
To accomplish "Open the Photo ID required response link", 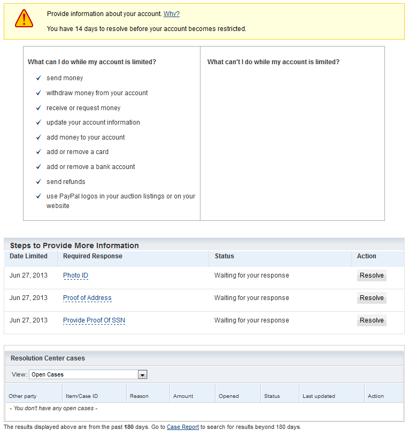I will [x=75, y=275].
